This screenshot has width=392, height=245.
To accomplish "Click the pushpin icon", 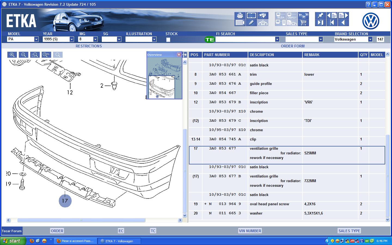I will (x=320, y=16).
